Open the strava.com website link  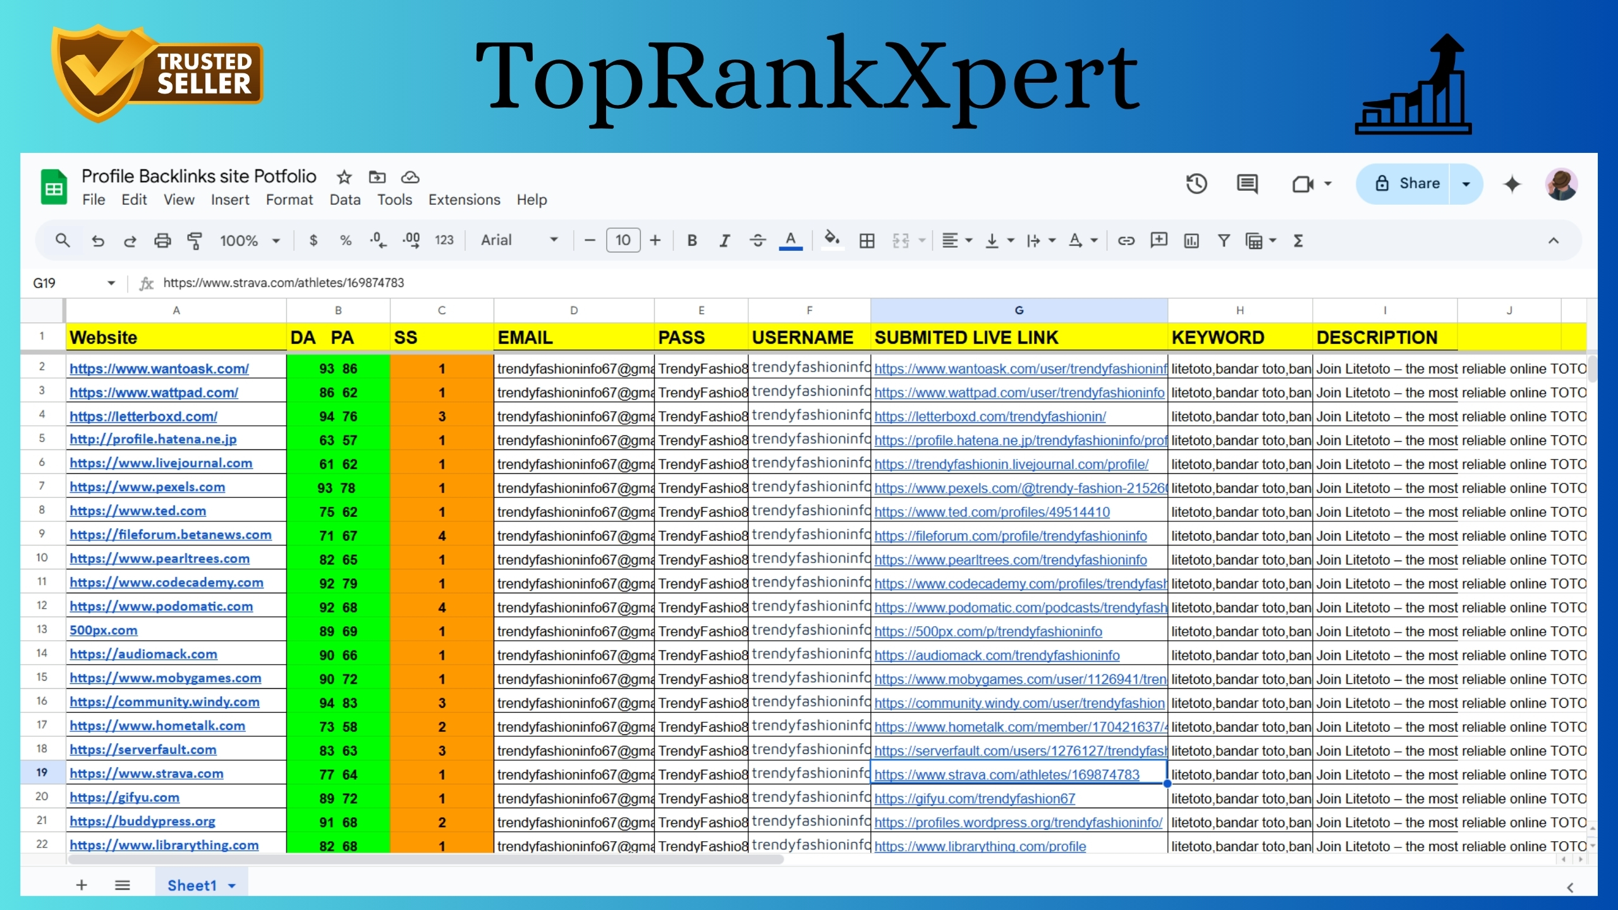(x=147, y=773)
